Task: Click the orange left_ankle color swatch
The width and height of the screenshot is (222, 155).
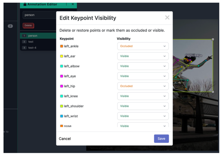Action: tap(61, 46)
